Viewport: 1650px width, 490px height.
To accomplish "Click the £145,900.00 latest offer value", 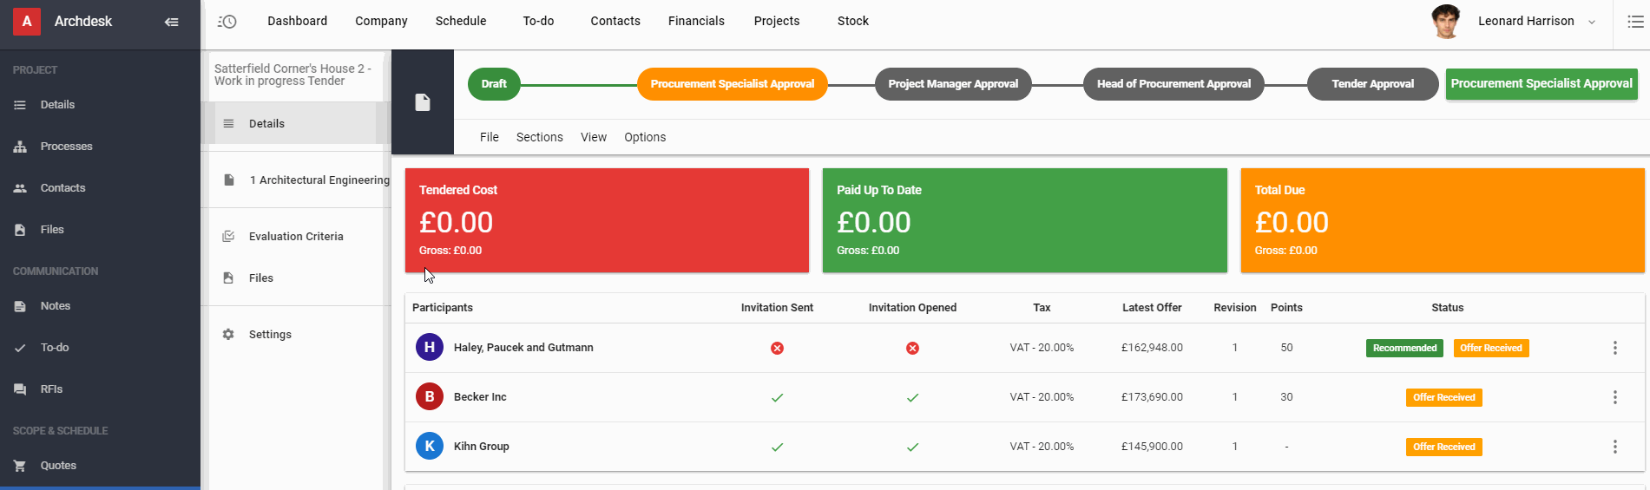I will [1152, 447].
